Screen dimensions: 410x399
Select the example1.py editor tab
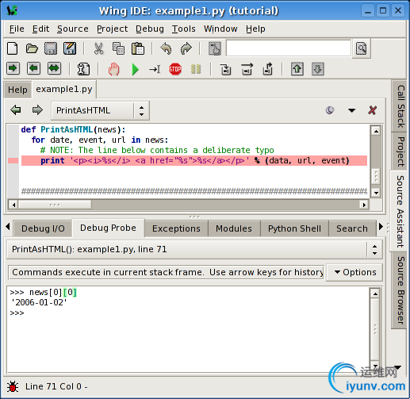point(64,90)
